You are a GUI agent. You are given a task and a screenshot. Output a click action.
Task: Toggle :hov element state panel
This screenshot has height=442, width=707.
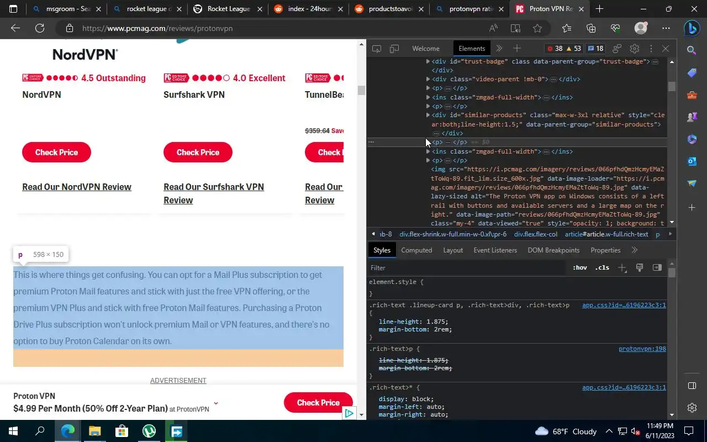pos(579,267)
